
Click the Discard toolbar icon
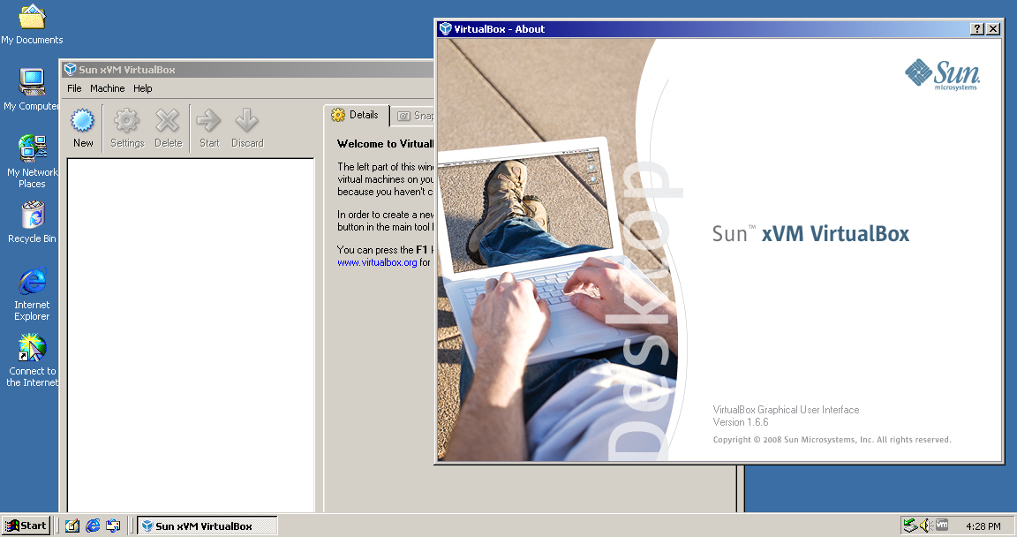[247, 128]
